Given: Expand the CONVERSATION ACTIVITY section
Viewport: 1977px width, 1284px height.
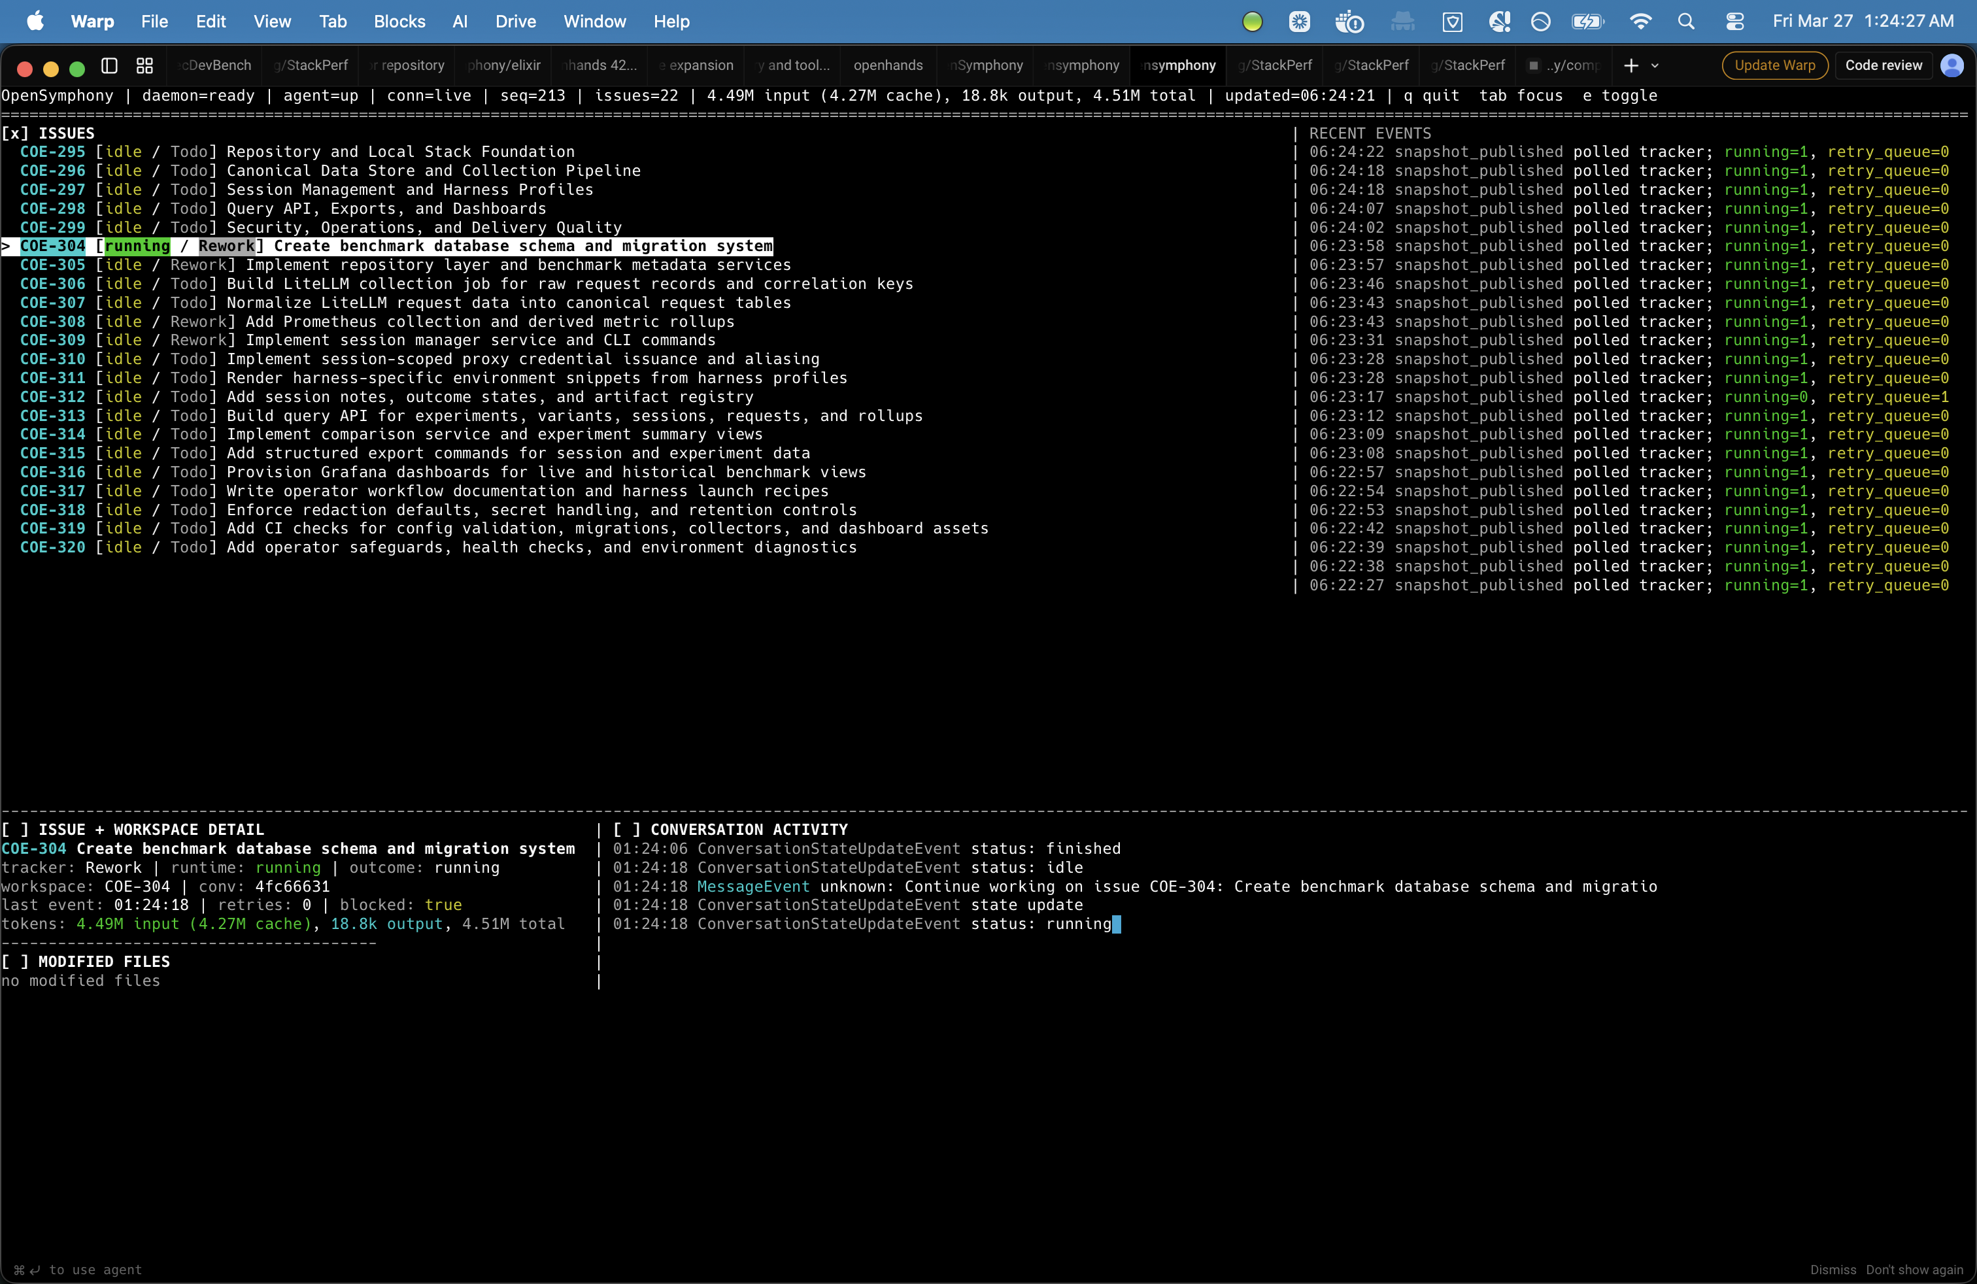Looking at the screenshot, I should coord(627,828).
